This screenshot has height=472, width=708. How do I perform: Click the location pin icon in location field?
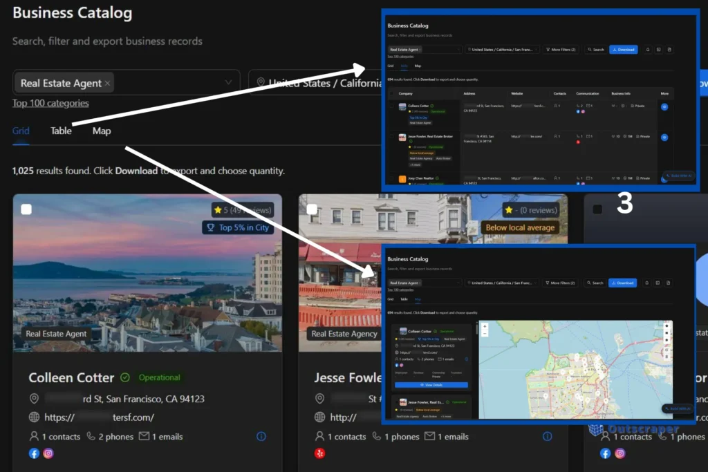tap(261, 82)
